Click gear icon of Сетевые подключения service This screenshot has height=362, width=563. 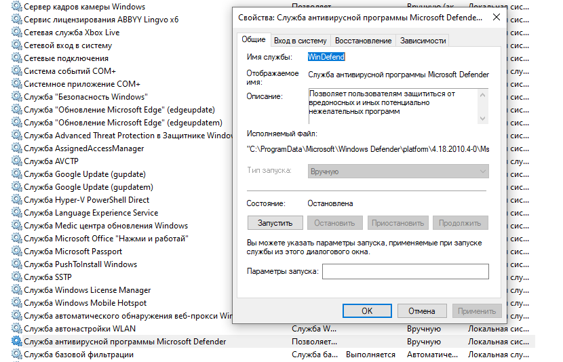[x=17, y=58]
